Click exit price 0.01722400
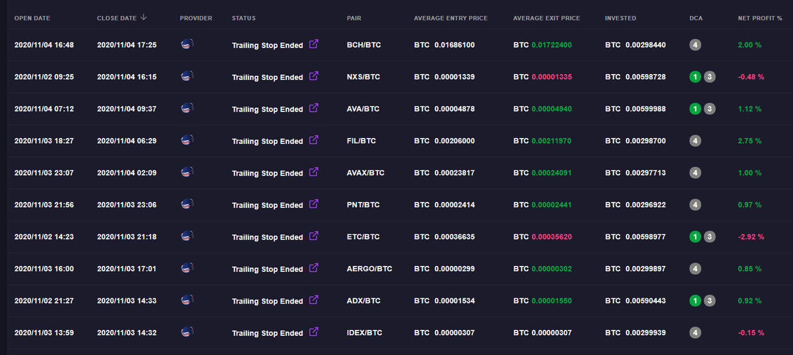This screenshot has width=793, height=355. [552, 46]
